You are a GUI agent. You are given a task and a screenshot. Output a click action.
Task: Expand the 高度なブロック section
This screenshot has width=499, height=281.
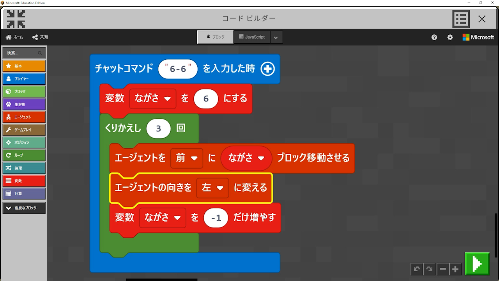click(24, 208)
